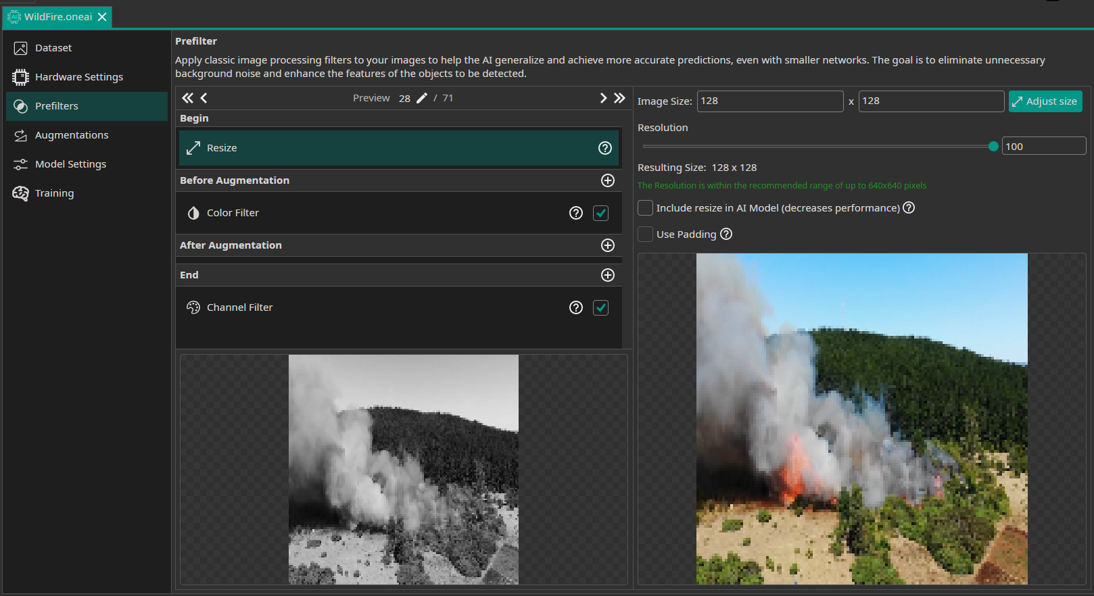Show help for Use Padding option

coord(726,234)
